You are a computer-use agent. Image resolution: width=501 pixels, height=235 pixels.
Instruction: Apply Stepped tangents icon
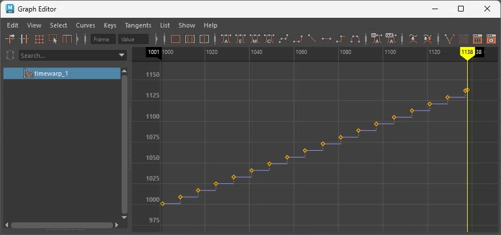click(x=341, y=39)
